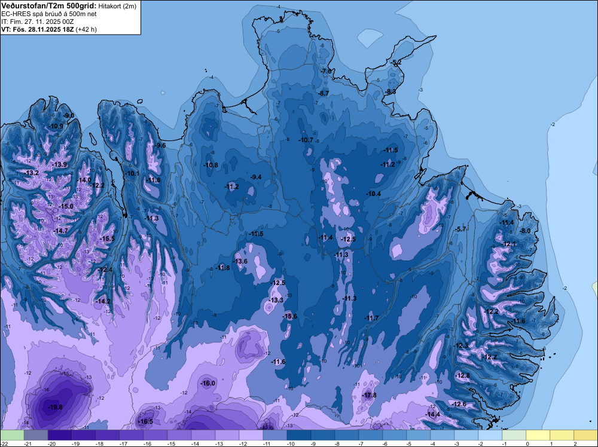Click the -14.4 temperature label
Viewport: 598px width, 447px height.
click(x=433, y=414)
